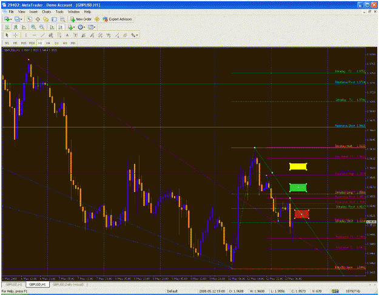Viewport: 379px width, 295px height.
Task: Select the Crosshair tool
Action: [x=16, y=35]
